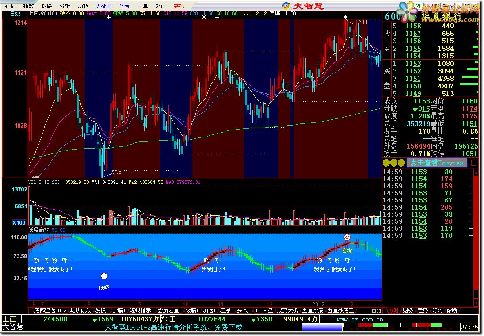484x336 pixels.
Task: Select the 底部建仓100% indicator tab
Action: (x=50, y=310)
